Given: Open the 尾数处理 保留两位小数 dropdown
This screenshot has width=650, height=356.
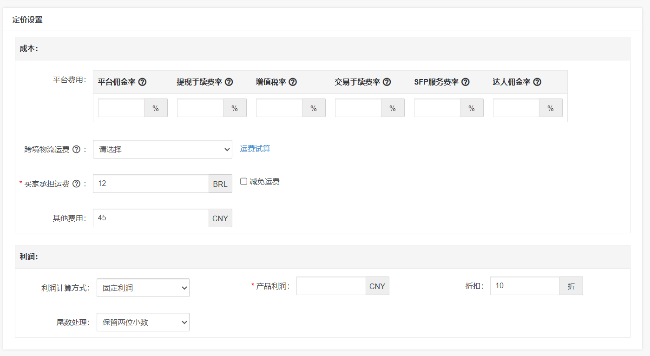Looking at the screenshot, I should 143,322.
